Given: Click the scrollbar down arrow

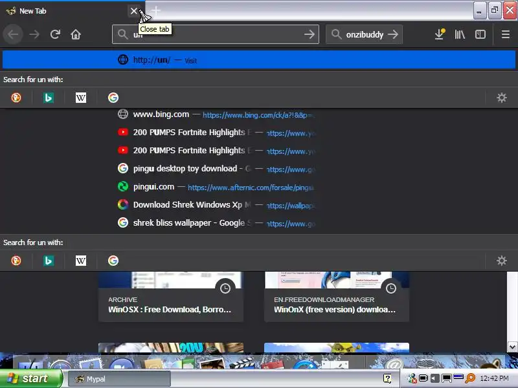Looking at the screenshot, I should tap(512, 347).
